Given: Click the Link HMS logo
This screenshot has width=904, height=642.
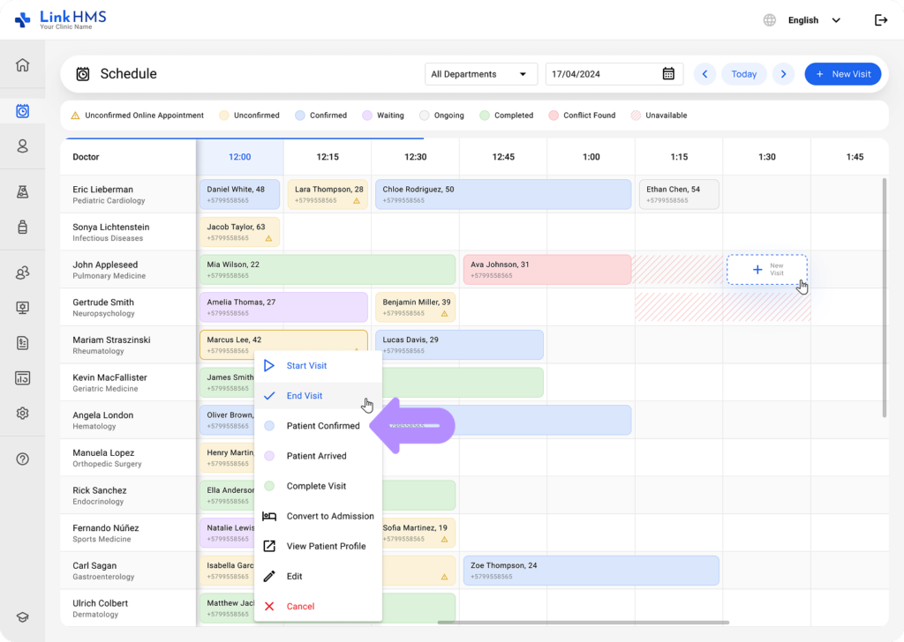Looking at the screenshot, I should (61, 19).
